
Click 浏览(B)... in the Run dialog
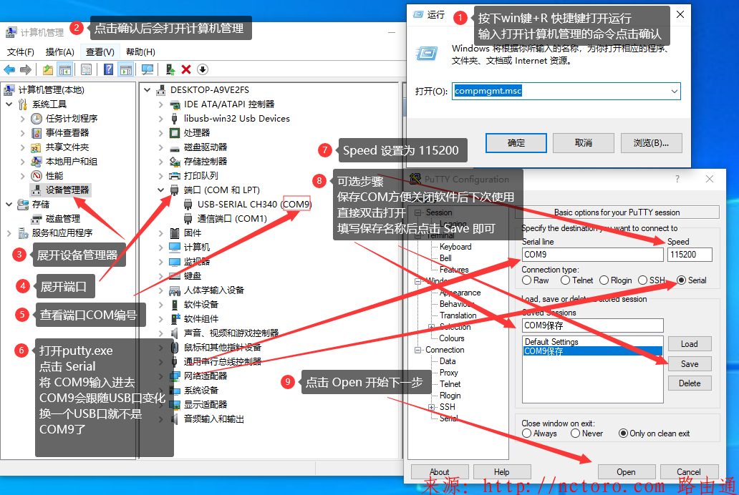(x=652, y=143)
